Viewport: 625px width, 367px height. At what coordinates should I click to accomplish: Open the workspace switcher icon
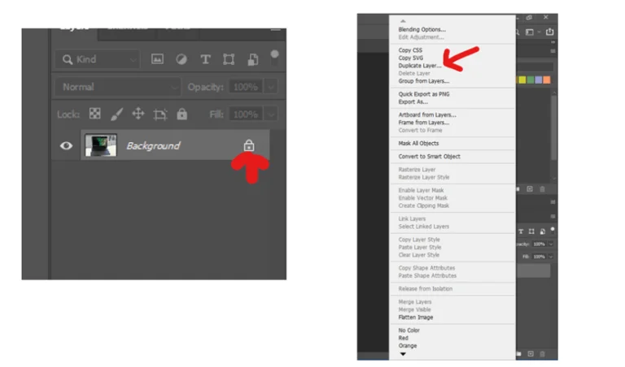pyautogui.click(x=530, y=32)
